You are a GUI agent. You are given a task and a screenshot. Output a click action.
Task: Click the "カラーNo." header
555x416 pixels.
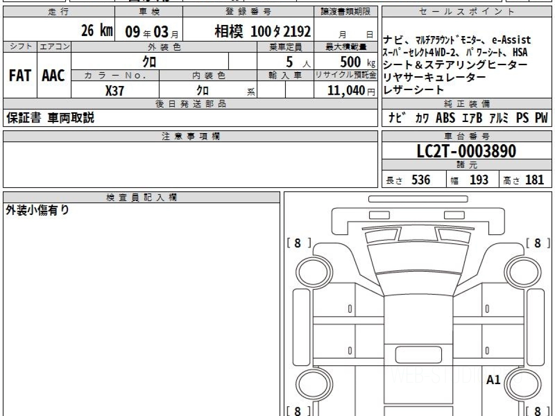click(x=115, y=76)
